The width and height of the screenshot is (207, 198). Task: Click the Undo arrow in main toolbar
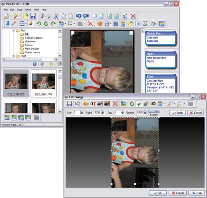[79, 16]
